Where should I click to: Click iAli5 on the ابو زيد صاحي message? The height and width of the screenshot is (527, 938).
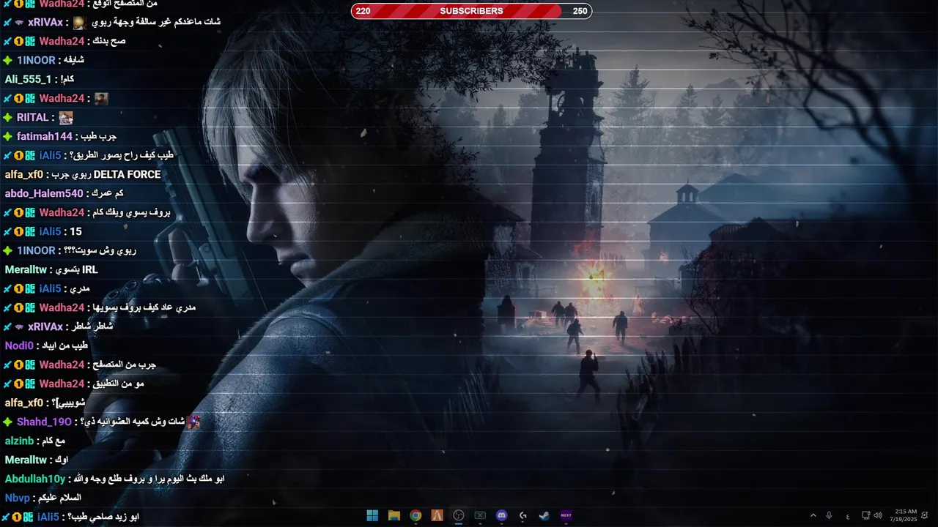(48, 517)
